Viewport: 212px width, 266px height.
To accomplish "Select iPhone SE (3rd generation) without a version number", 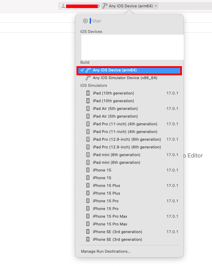I will click(x=129, y=239).
